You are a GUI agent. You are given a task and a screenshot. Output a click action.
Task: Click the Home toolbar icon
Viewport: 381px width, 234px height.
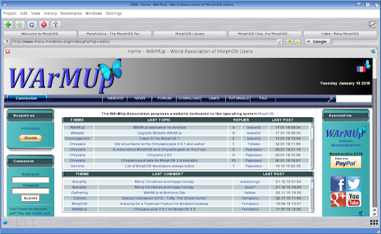pos(55,25)
